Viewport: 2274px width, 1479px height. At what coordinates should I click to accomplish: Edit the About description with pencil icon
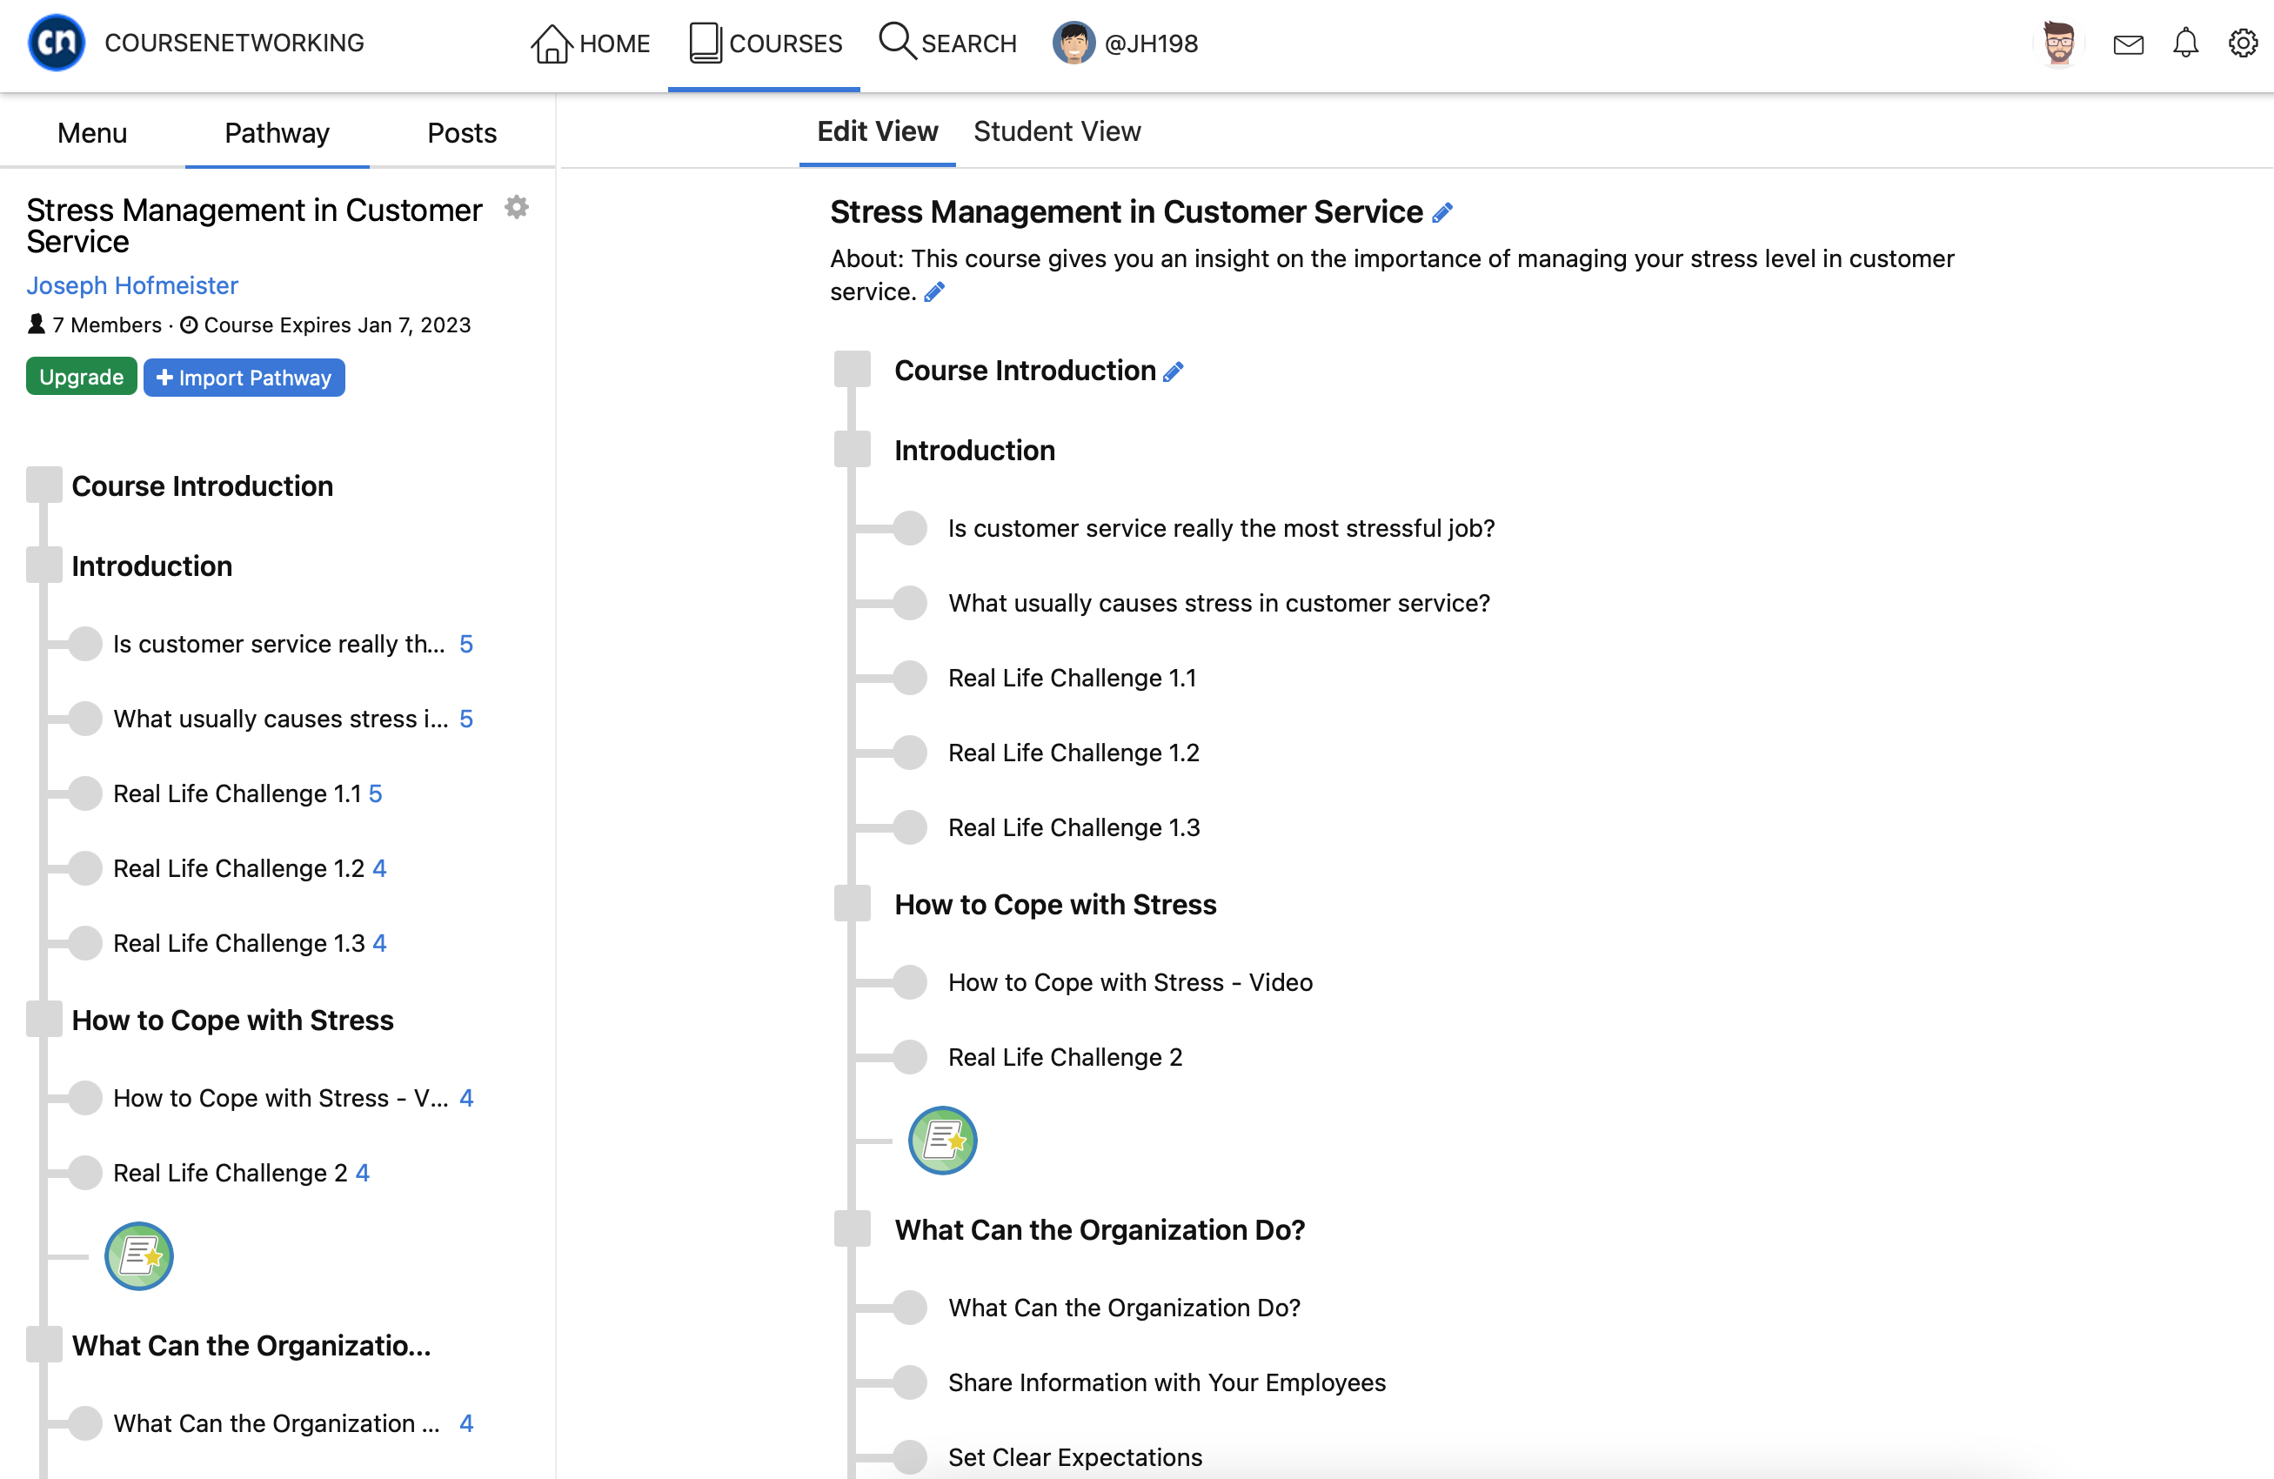tap(933, 292)
